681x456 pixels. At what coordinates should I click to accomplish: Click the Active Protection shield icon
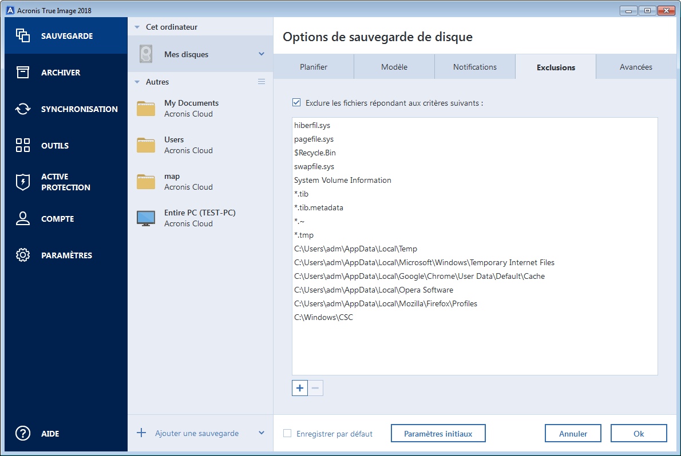22,182
